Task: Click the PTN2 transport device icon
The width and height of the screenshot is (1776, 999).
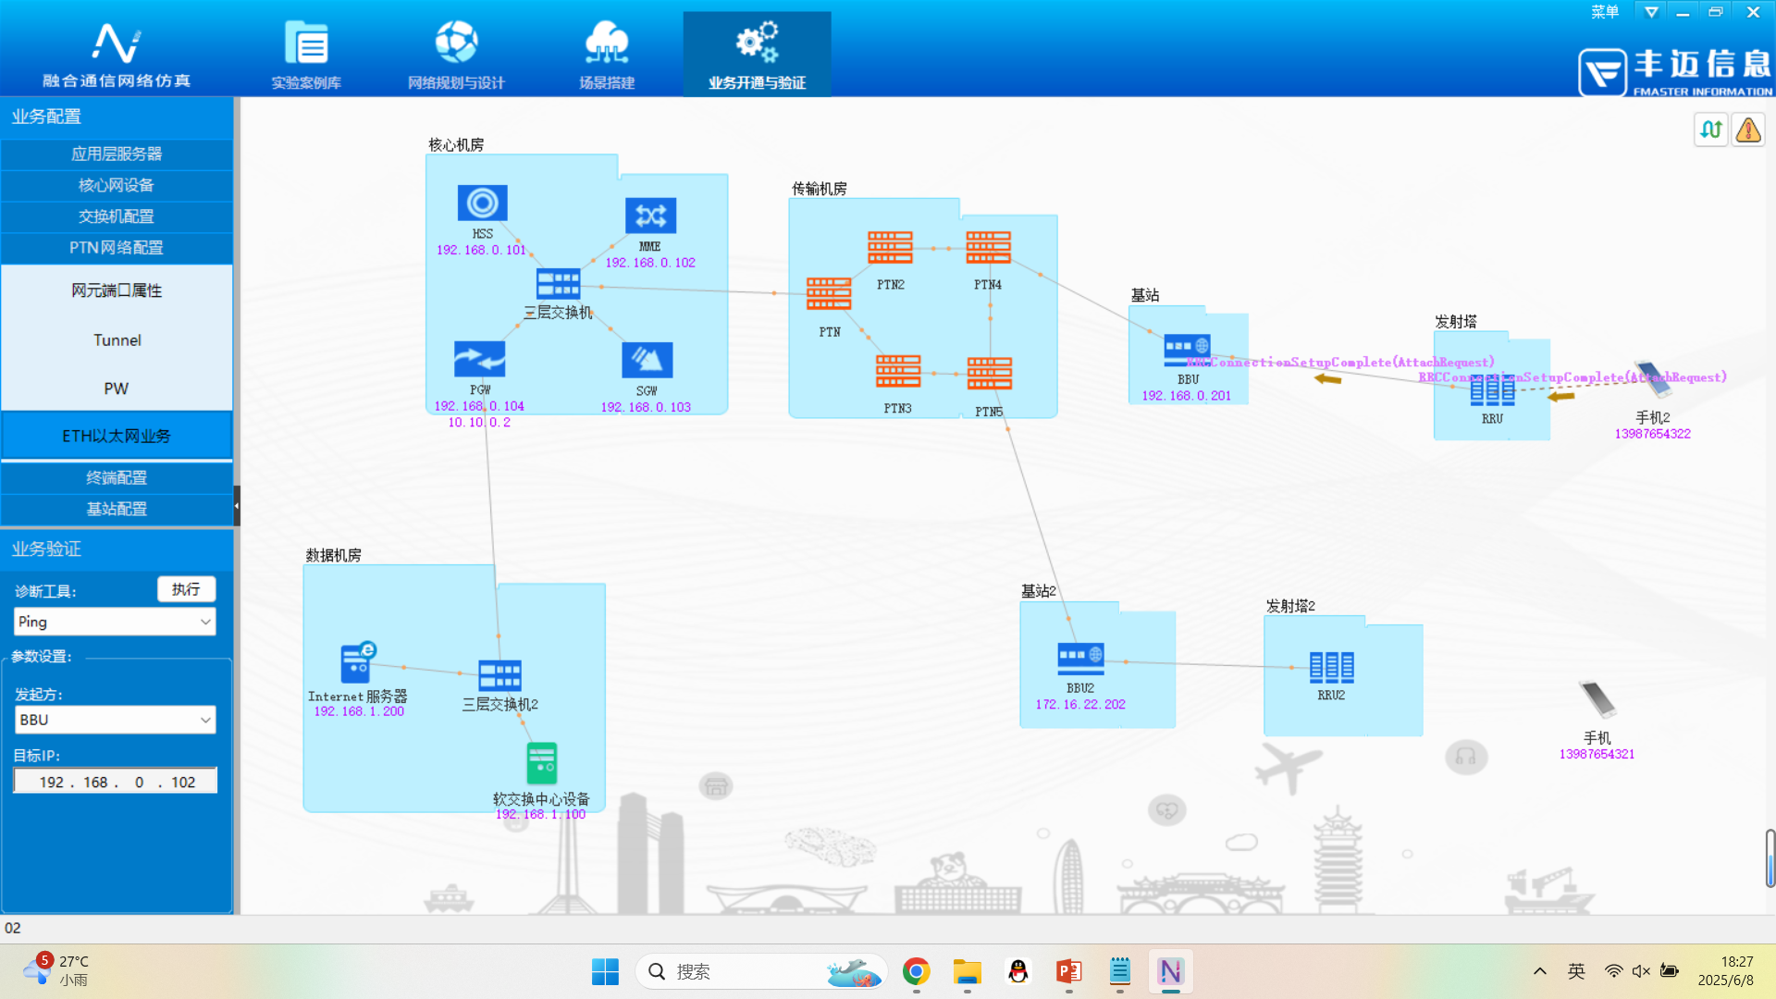Action: click(890, 248)
